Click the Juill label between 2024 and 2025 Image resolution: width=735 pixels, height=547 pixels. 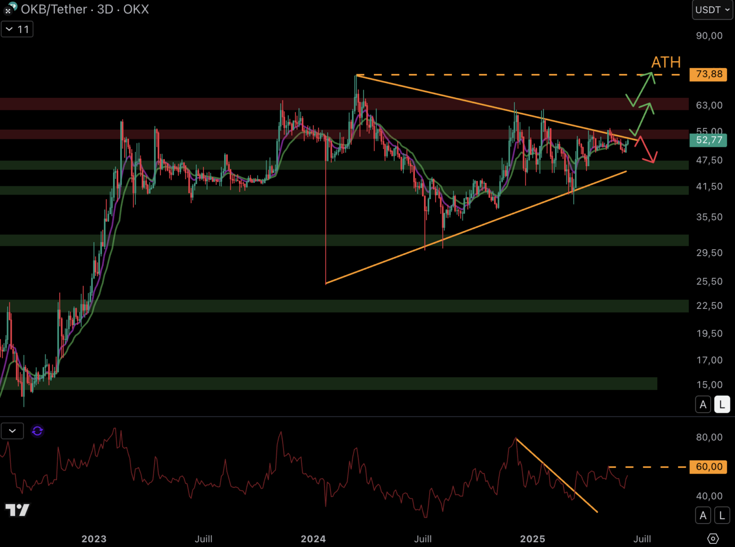(x=423, y=539)
